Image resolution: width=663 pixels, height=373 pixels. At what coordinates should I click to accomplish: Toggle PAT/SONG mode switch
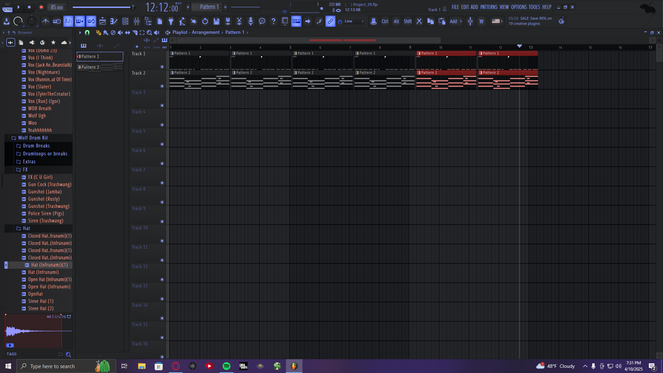coord(8,7)
